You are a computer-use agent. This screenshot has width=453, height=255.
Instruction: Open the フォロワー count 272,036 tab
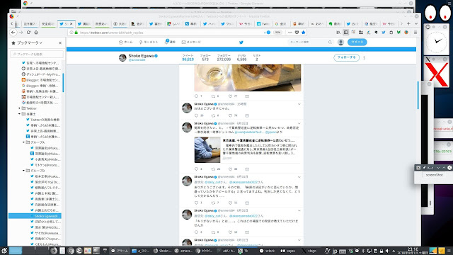point(224,57)
